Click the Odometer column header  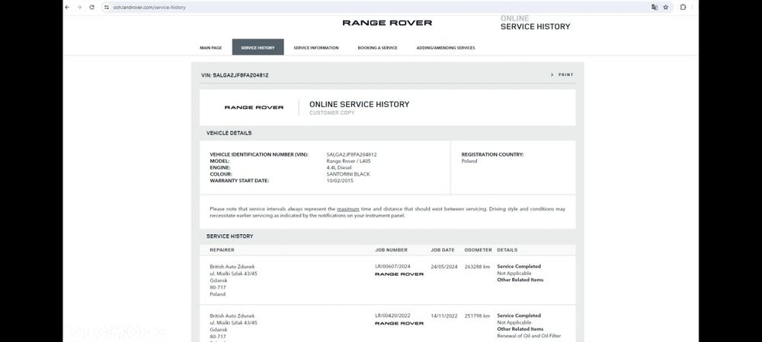click(x=477, y=250)
